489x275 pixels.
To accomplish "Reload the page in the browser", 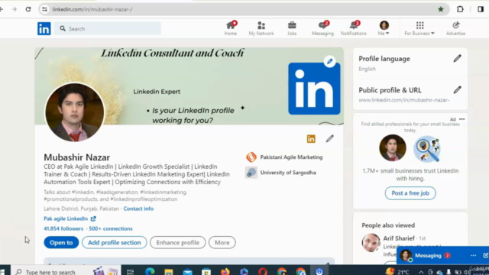I will (x=28, y=9).
